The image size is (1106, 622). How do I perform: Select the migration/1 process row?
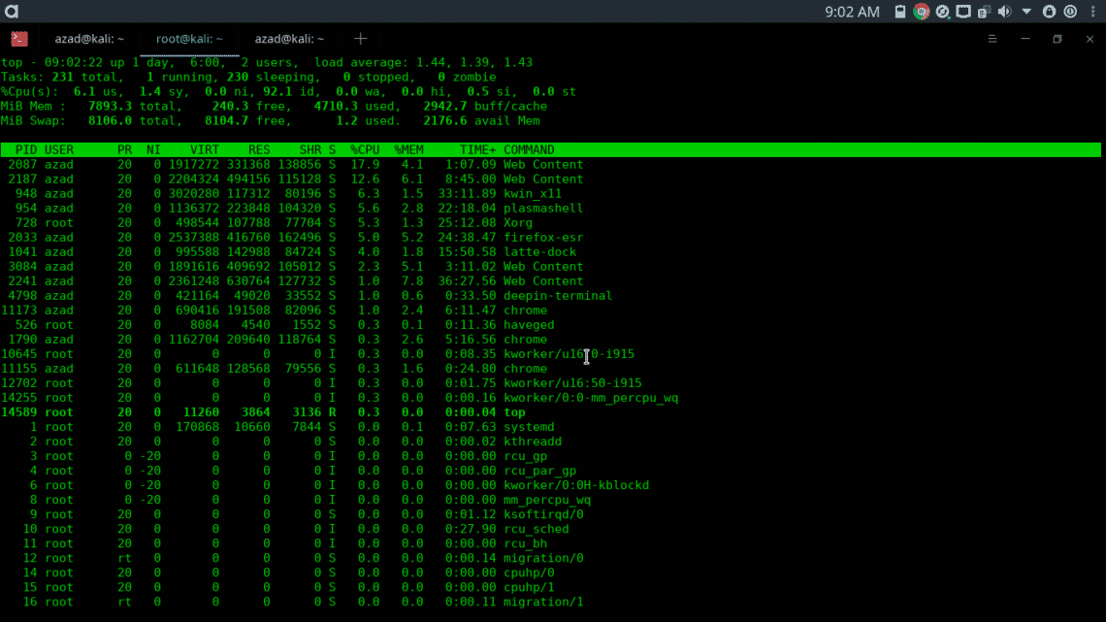click(x=292, y=602)
